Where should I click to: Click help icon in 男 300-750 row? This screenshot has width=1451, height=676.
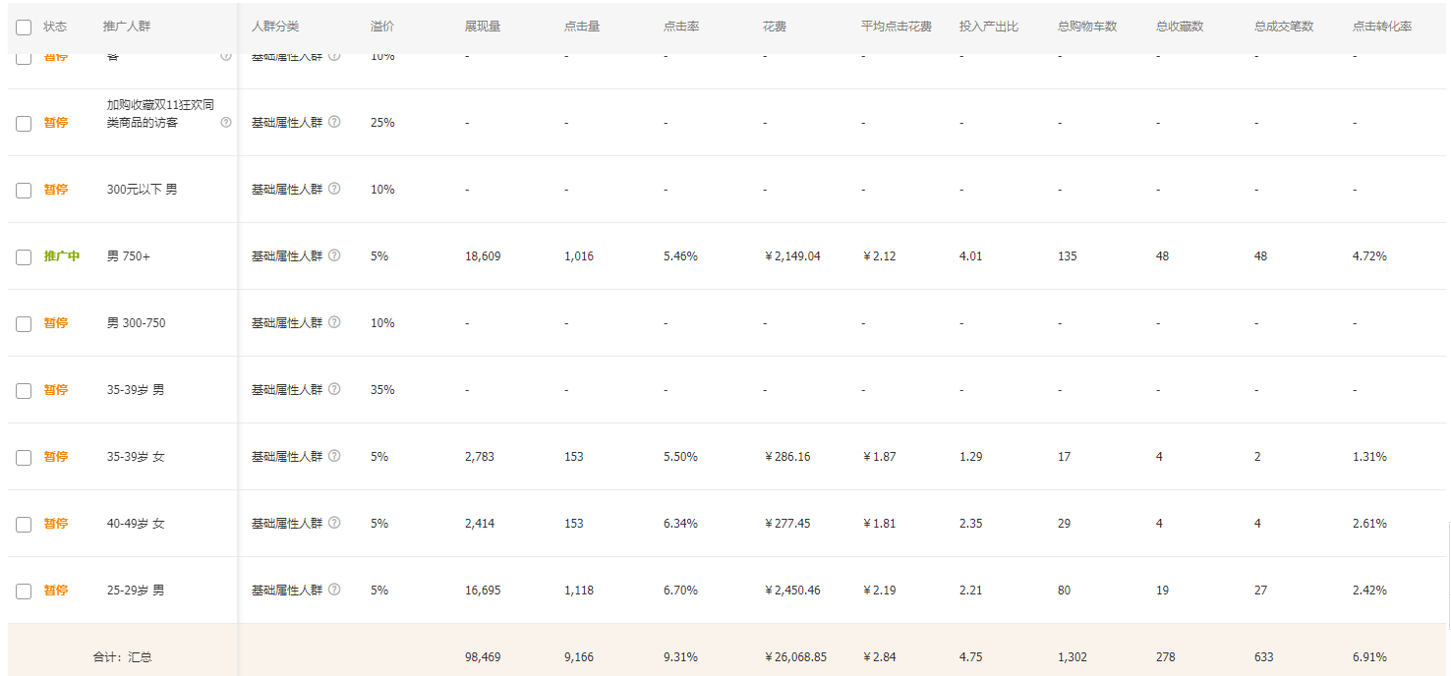pyautogui.click(x=334, y=322)
